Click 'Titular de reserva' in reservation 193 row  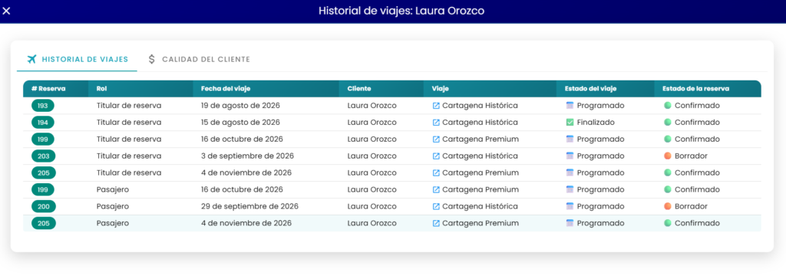click(129, 106)
